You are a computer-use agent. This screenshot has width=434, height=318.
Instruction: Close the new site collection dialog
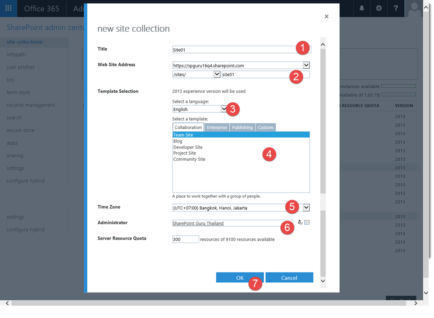point(327,17)
